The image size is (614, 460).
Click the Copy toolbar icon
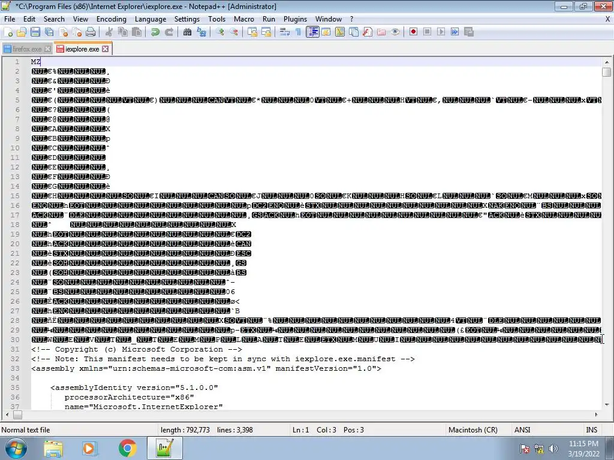[123, 32]
